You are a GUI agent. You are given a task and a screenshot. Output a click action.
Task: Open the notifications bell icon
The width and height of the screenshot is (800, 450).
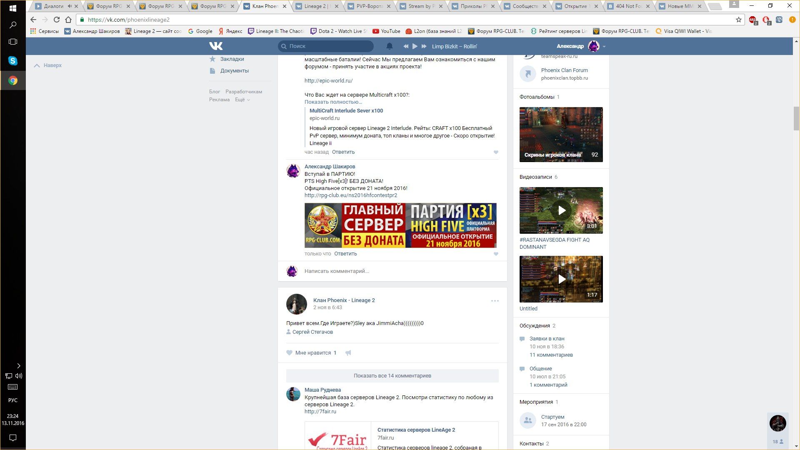pyautogui.click(x=389, y=46)
